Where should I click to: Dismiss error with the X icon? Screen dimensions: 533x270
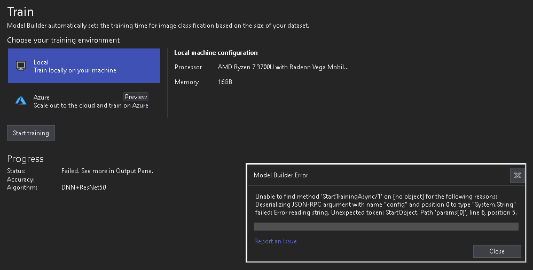click(x=518, y=175)
